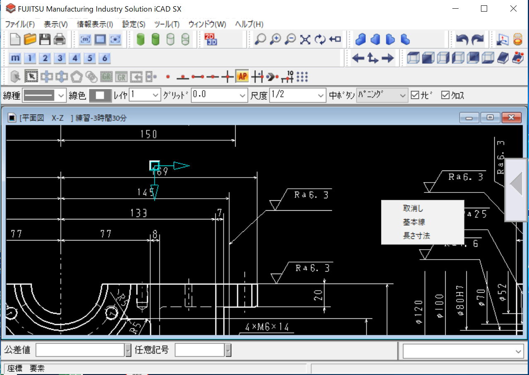This screenshot has width=529, height=375.
Task: Click the first wireframe cube view icon
Action: pyautogui.click(x=413, y=58)
